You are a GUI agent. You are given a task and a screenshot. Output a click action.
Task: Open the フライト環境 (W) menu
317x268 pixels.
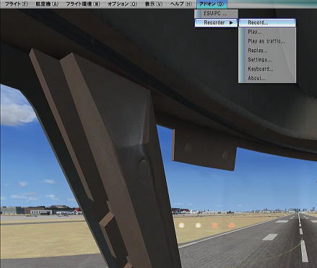(83, 4)
